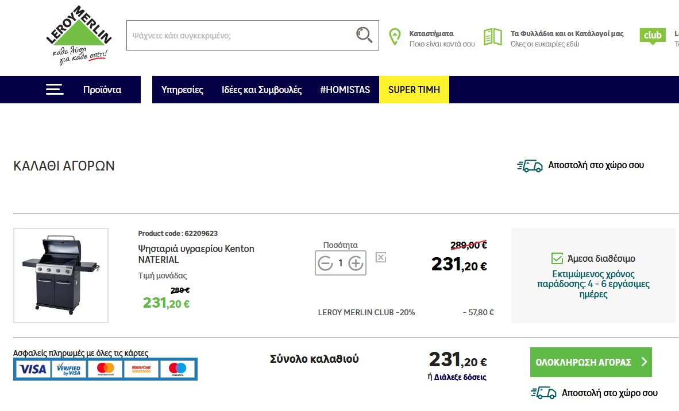Click the green availability checkmark icon
This screenshot has width=679, height=411.
[x=557, y=258]
